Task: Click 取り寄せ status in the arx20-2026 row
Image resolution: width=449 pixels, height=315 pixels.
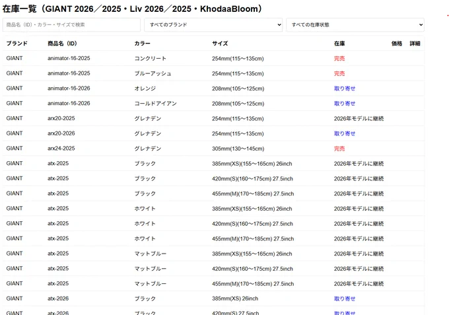Action: [x=345, y=133]
